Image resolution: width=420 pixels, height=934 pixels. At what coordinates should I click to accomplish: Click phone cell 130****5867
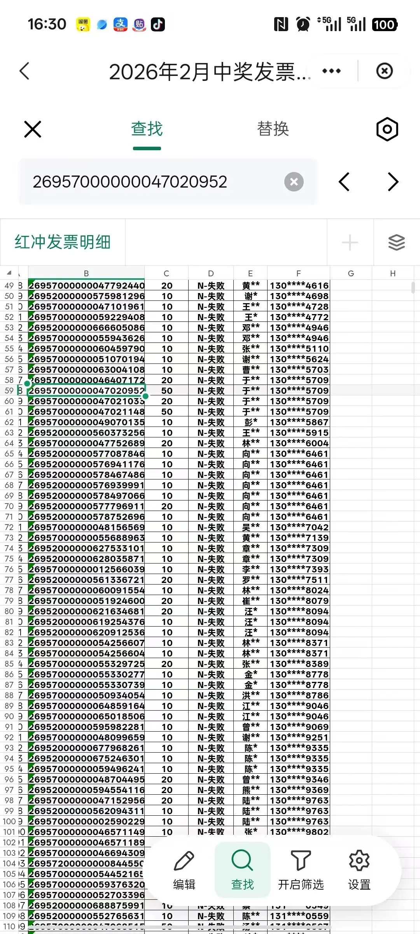point(299,422)
